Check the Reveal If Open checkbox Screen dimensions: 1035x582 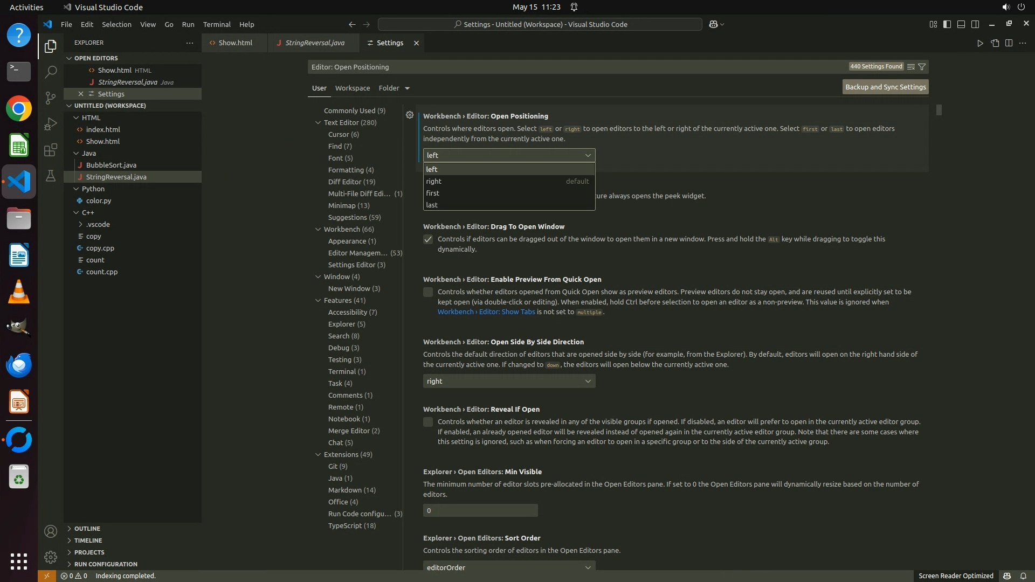coord(428,422)
